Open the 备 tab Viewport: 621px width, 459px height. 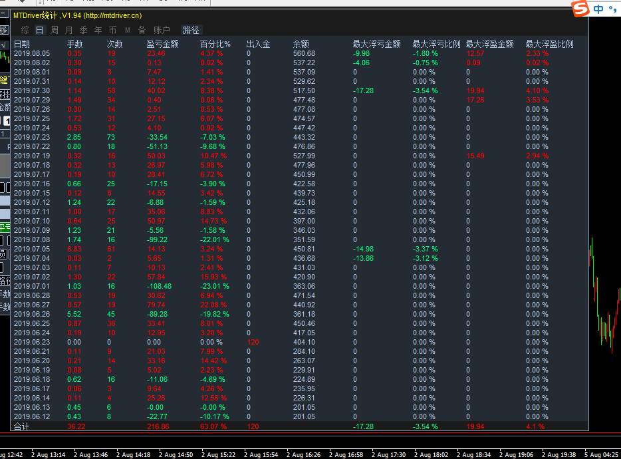pyautogui.click(x=142, y=30)
